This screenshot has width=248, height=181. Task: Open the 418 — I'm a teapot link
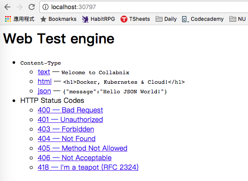(88, 167)
